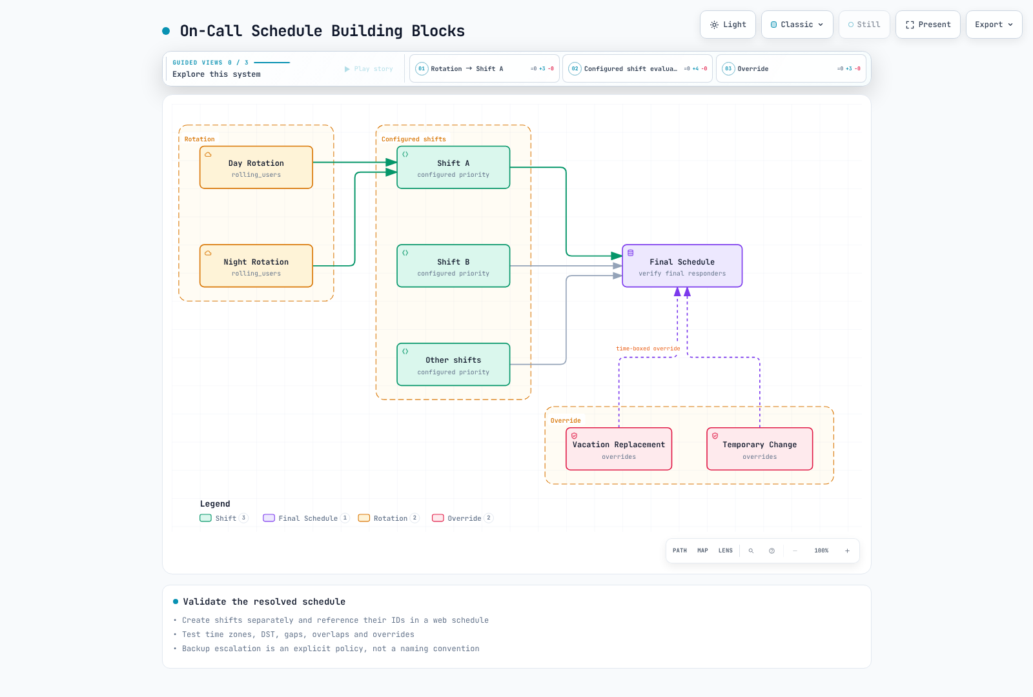Switch to MAP mode

pyautogui.click(x=702, y=551)
